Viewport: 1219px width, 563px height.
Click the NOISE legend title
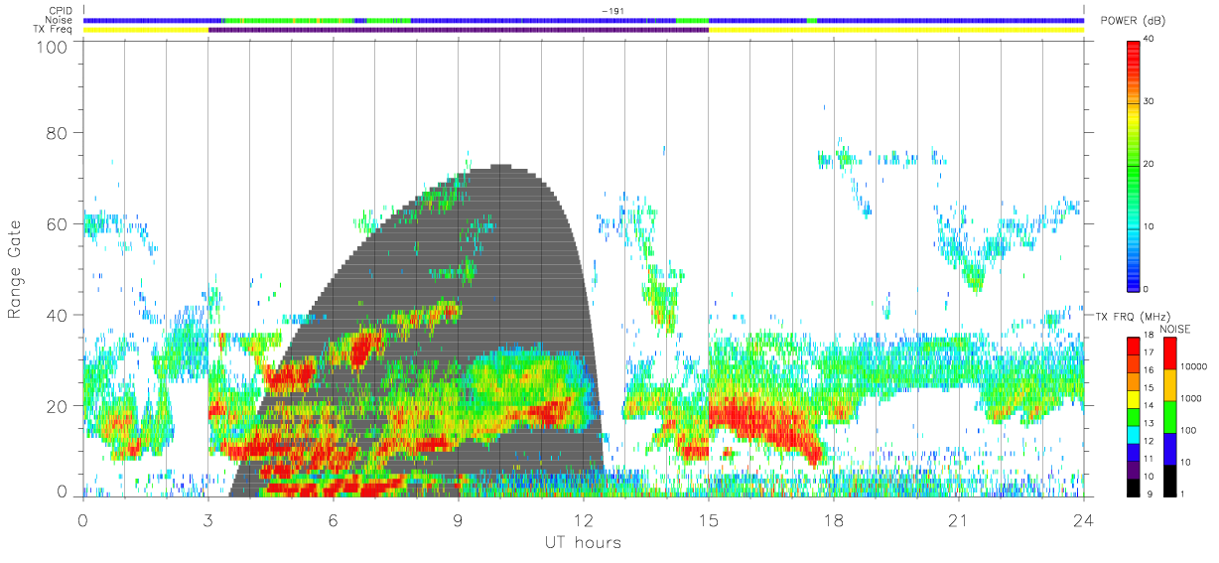coord(1175,329)
